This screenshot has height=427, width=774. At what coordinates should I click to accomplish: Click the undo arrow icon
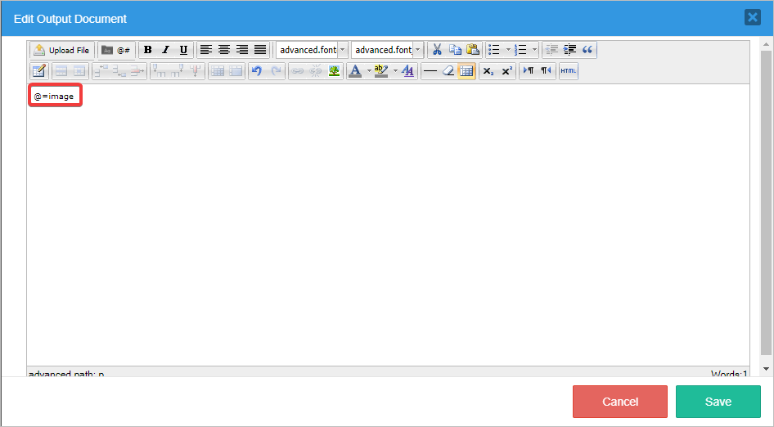(x=257, y=71)
